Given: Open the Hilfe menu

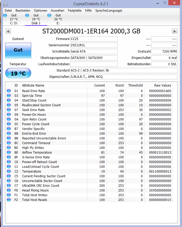Looking at the screenshot, I should (x=88, y=11).
